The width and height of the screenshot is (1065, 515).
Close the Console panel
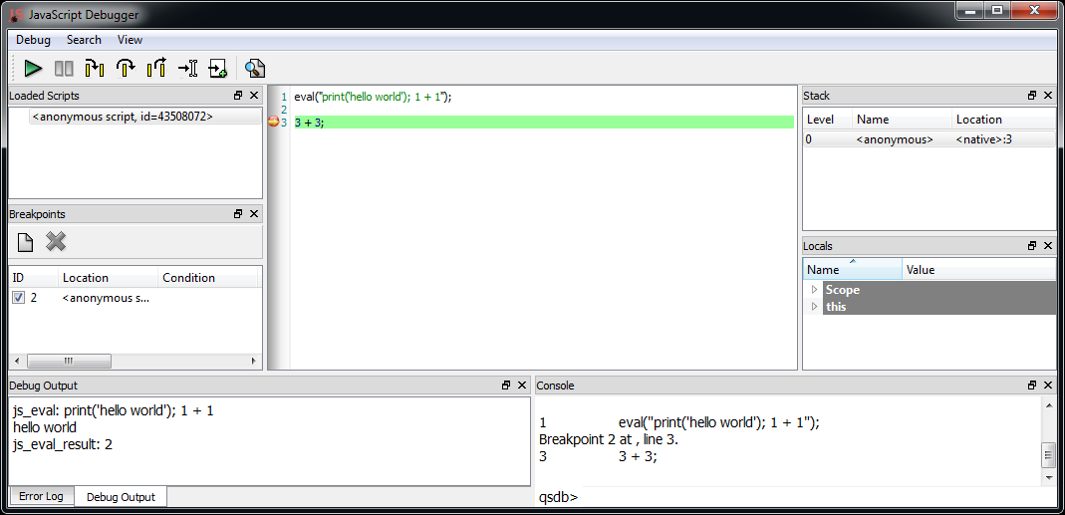click(x=1048, y=386)
